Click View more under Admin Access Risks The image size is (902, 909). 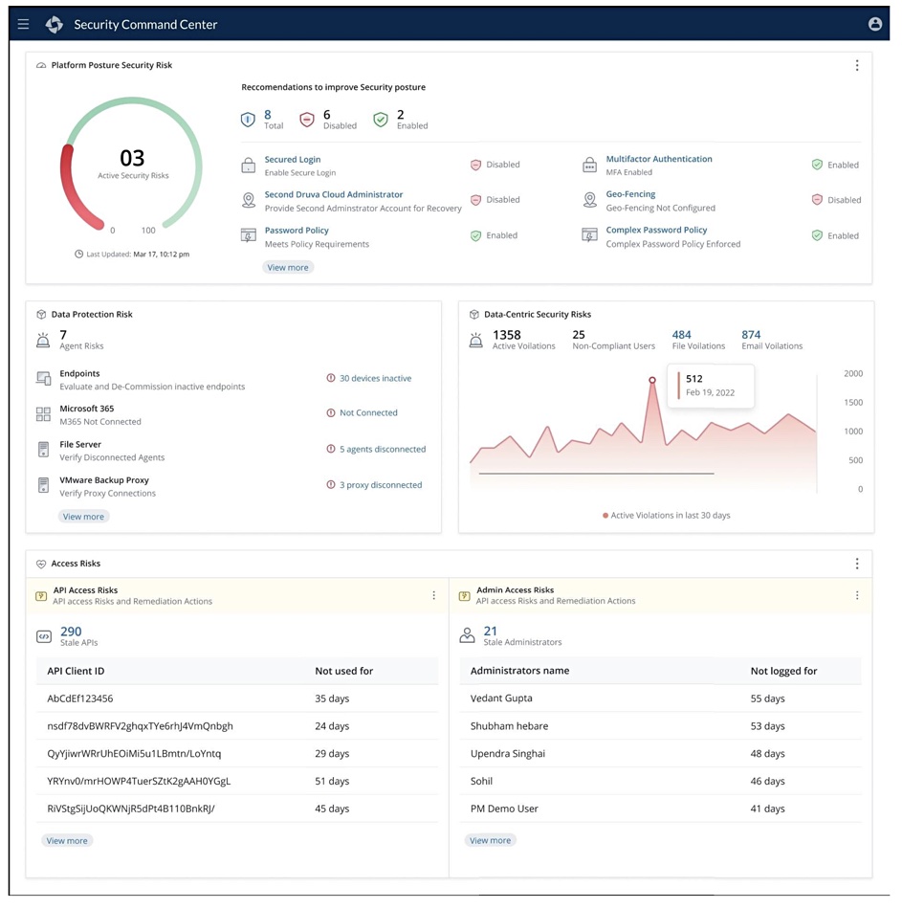(x=491, y=840)
